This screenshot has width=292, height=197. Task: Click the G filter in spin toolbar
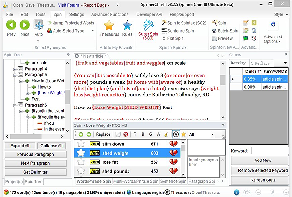click(x=151, y=134)
